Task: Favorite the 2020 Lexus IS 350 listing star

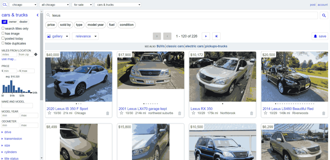Action: coord(49,113)
